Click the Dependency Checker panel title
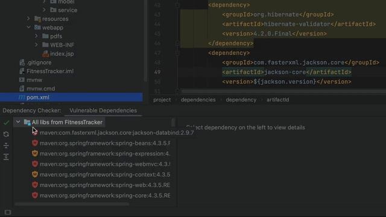Viewport: 386px width, 217px height. click(32, 110)
